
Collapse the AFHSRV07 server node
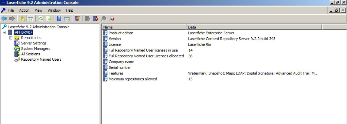[4, 32]
